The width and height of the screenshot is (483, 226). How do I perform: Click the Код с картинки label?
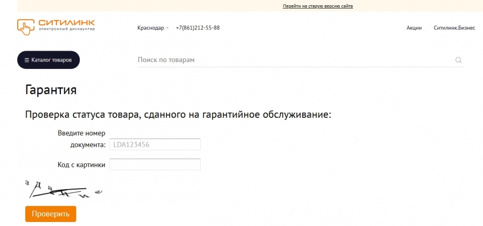tap(81, 164)
